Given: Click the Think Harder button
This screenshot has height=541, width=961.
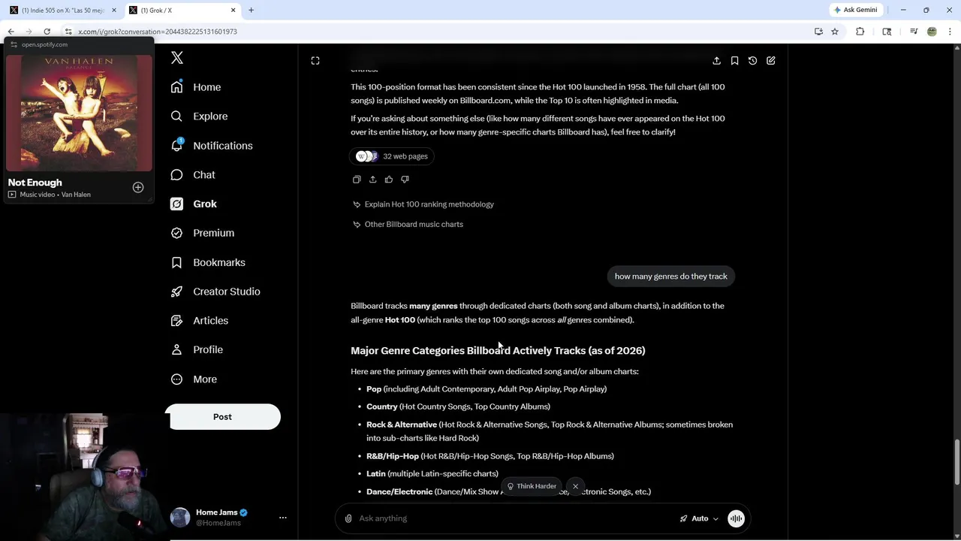Looking at the screenshot, I should click(x=531, y=486).
